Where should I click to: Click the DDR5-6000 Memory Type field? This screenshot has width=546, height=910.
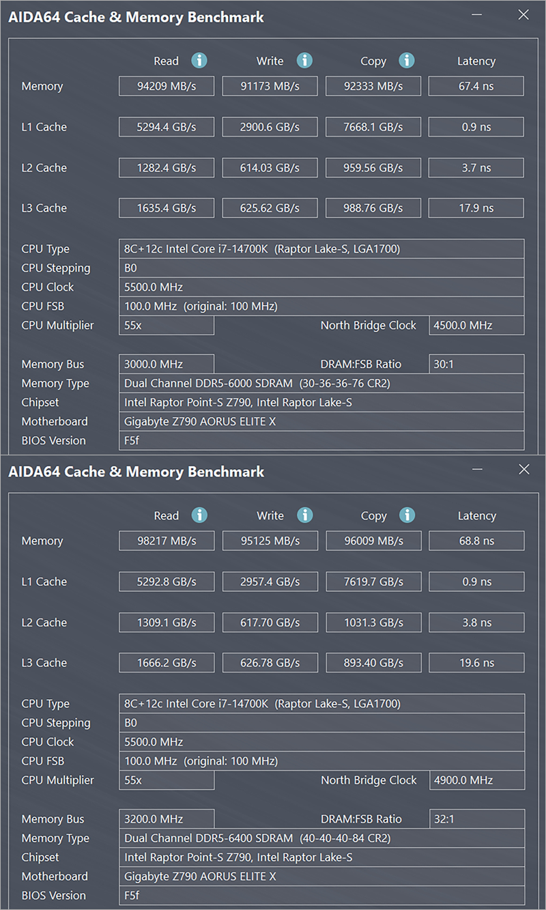coord(321,383)
